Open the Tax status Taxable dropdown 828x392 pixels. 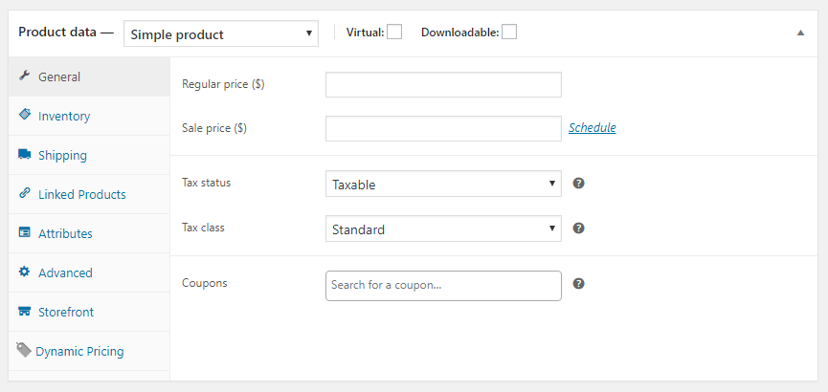[443, 184]
